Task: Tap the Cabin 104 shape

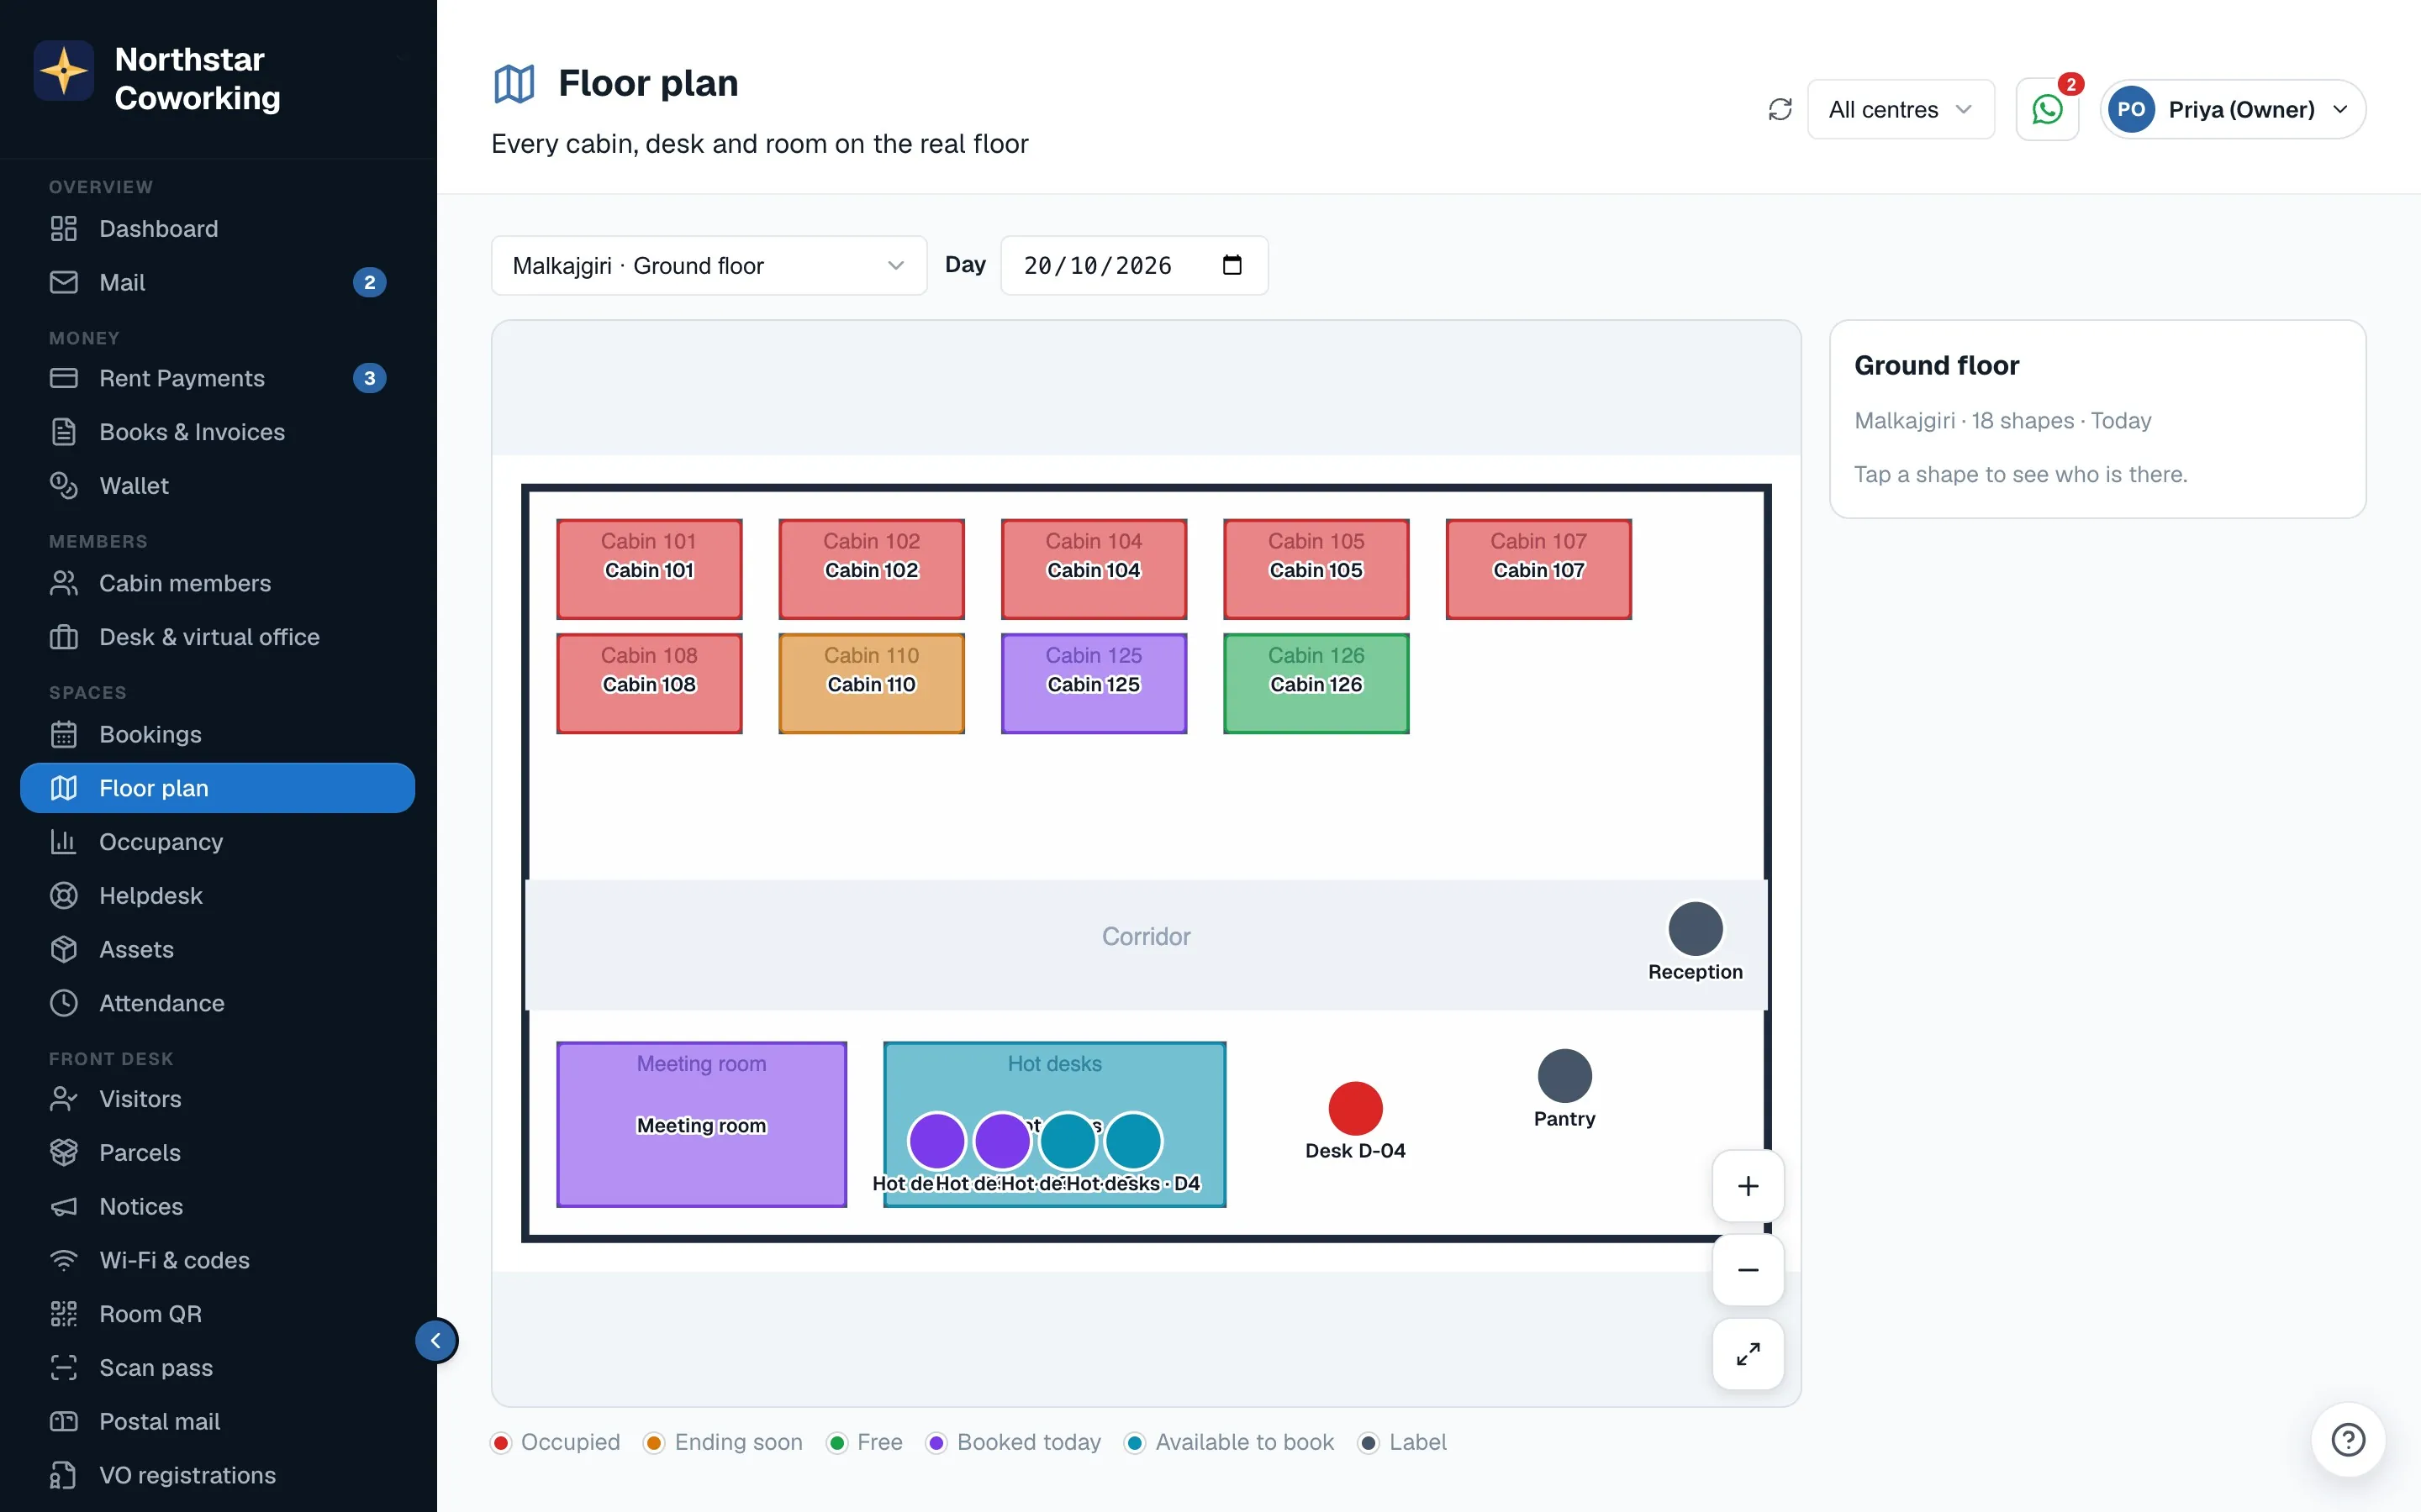Action: [1094, 569]
